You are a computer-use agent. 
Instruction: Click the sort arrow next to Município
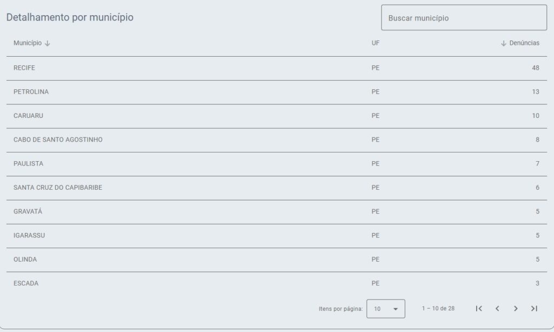click(x=48, y=43)
